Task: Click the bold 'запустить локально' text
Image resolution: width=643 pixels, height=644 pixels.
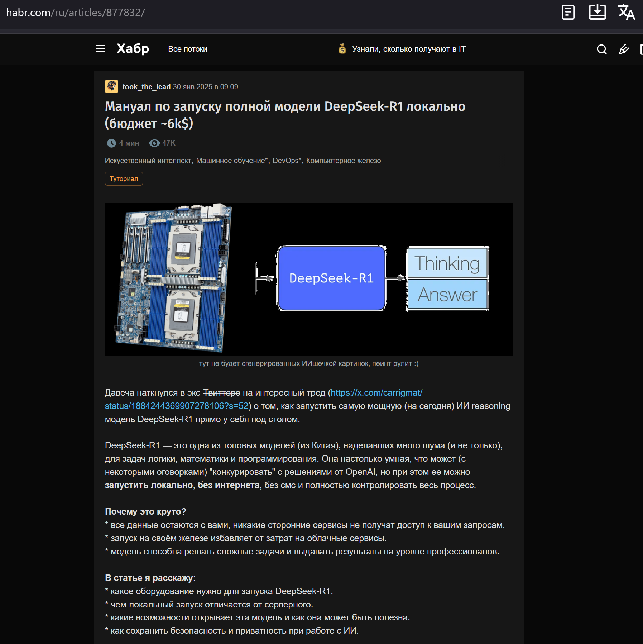Action: coord(149,485)
